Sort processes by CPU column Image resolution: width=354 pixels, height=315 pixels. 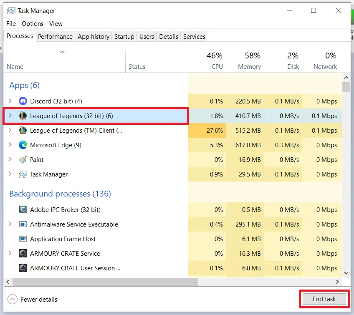207,61
